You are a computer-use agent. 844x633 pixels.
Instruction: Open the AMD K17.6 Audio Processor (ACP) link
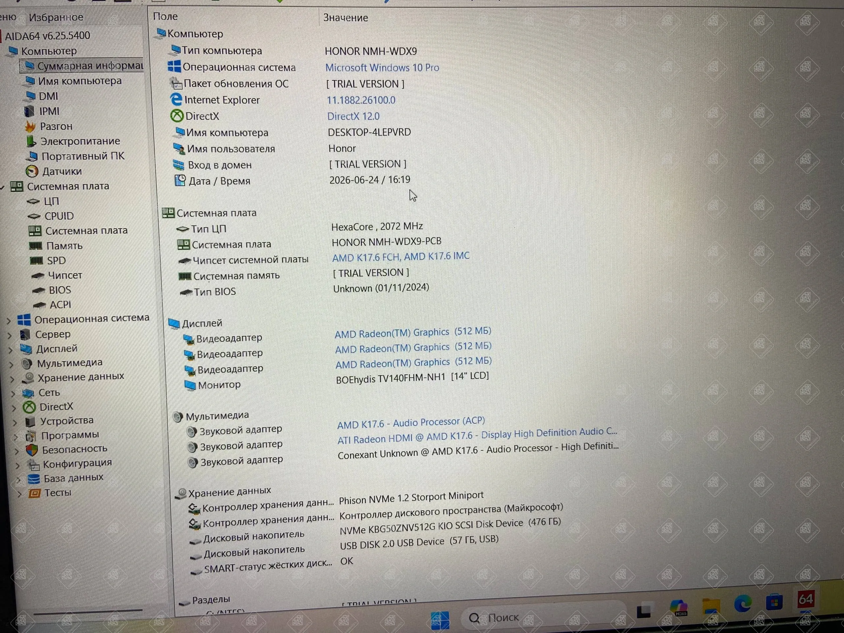click(x=411, y=423)
